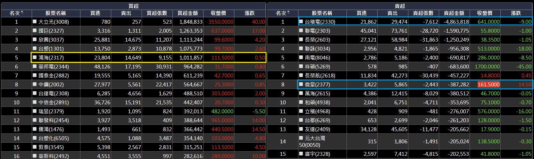Check the box beside 祥碩(5269)
534x159 pixels.
[x=301, y=66]
